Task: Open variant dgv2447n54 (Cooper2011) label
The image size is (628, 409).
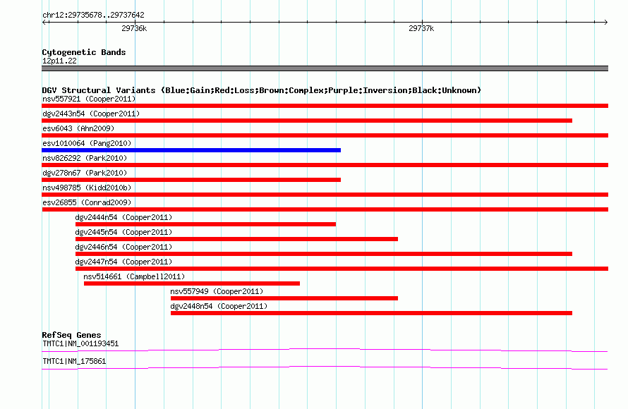Action: point(123,262)
